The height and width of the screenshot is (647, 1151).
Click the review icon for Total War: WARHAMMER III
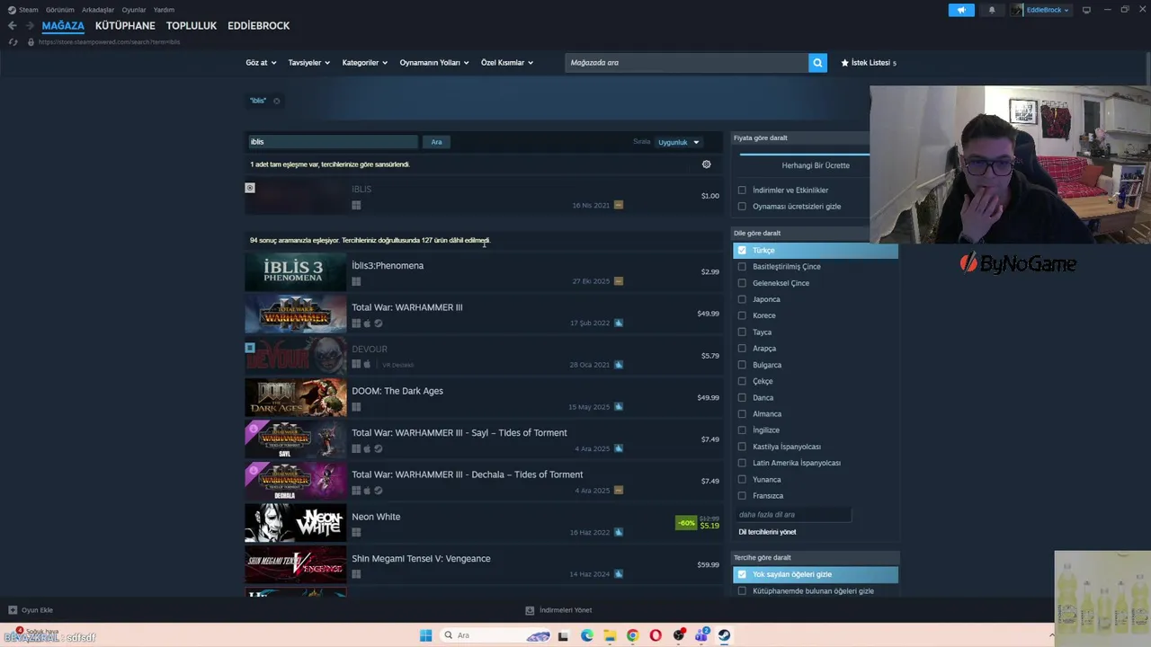(618, 323)
